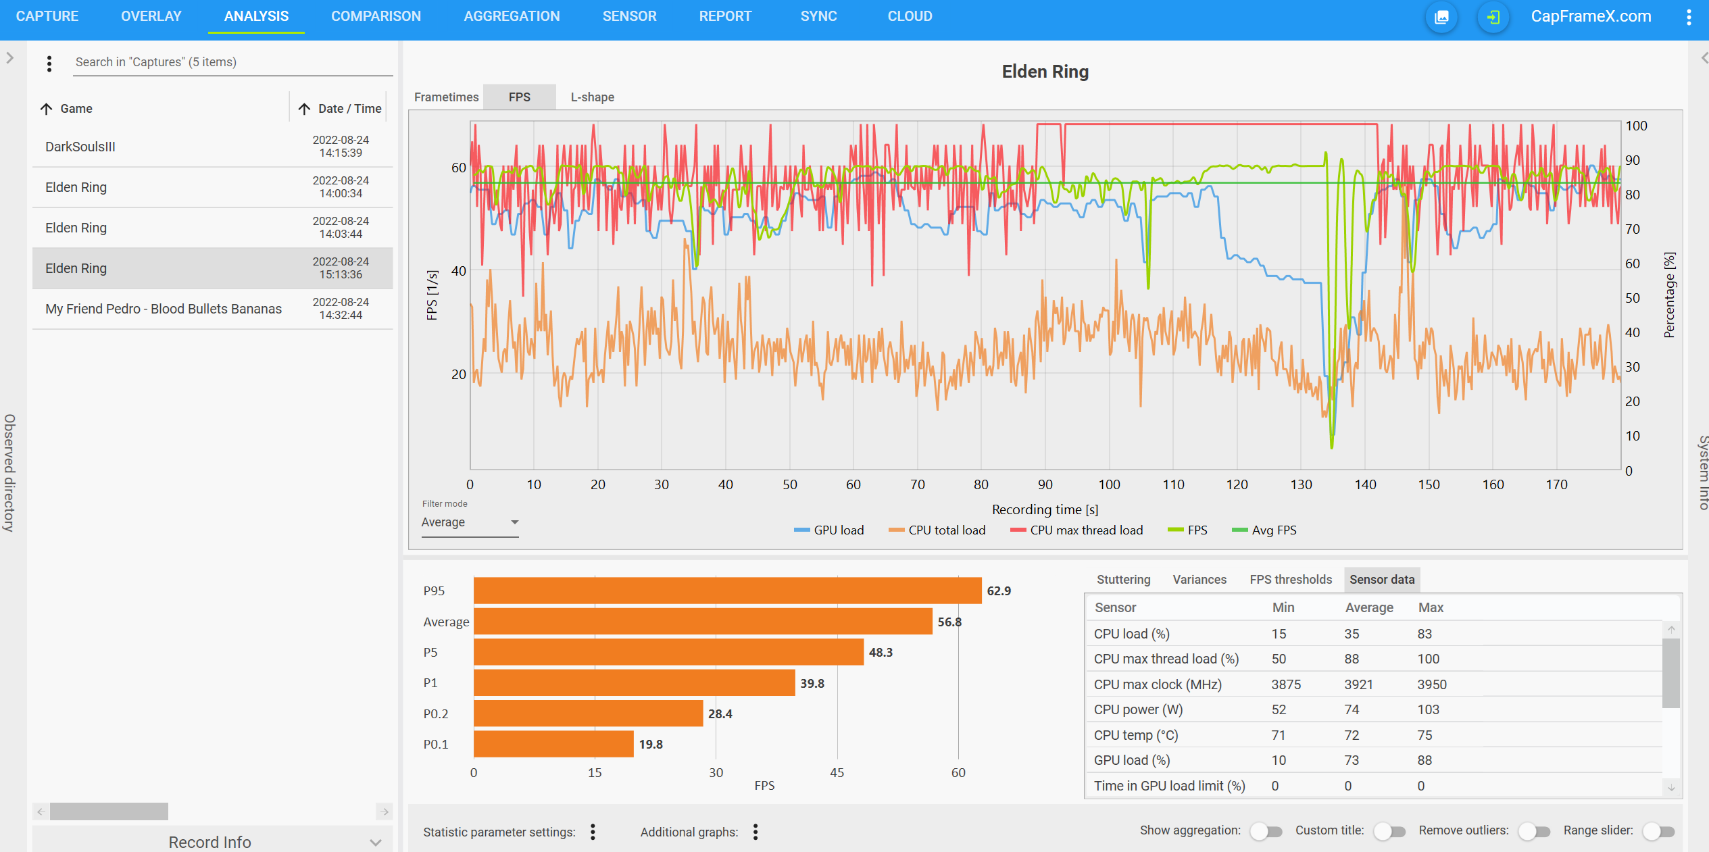
Task: Toggle Avg FPS legend entry
Action: click(x=1264, y=530)
